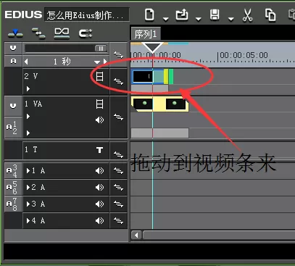Toggle video mute on 2 V track
295x266 pixels.
(x=99, y=77)
